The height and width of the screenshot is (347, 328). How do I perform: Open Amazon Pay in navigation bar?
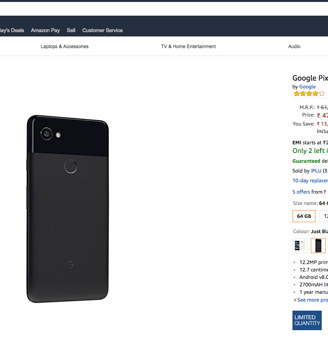45,30
